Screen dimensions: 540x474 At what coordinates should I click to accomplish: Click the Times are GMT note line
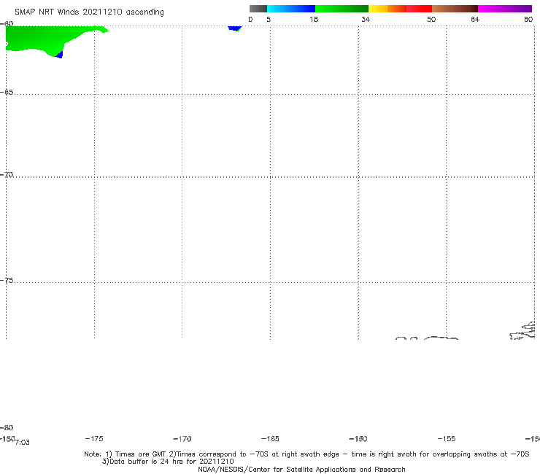click(306, 454)
